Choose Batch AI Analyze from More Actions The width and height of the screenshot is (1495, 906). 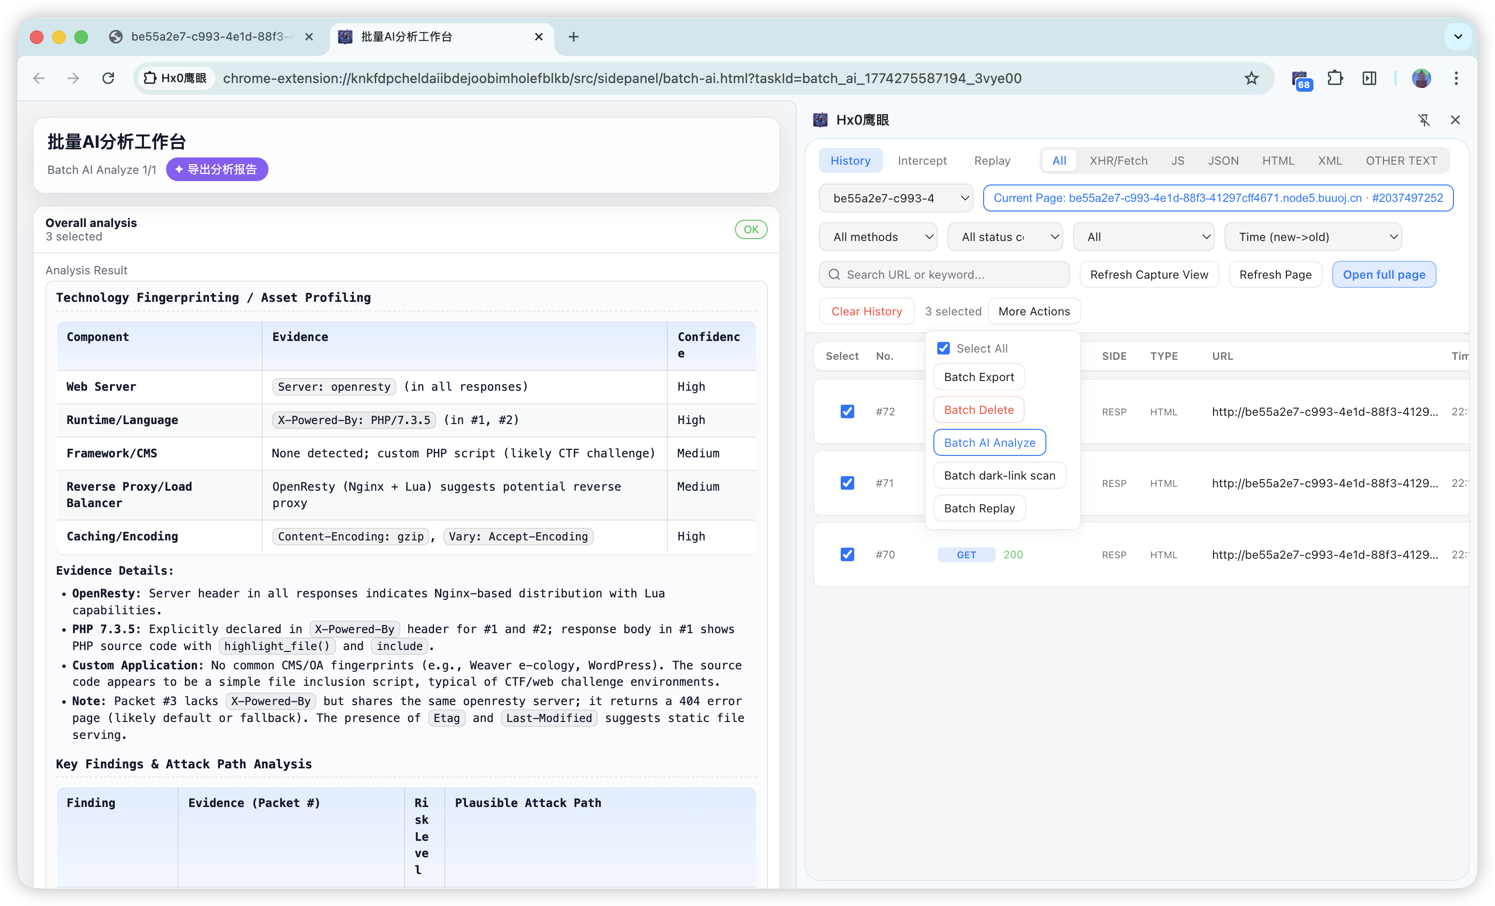point(989,442)
